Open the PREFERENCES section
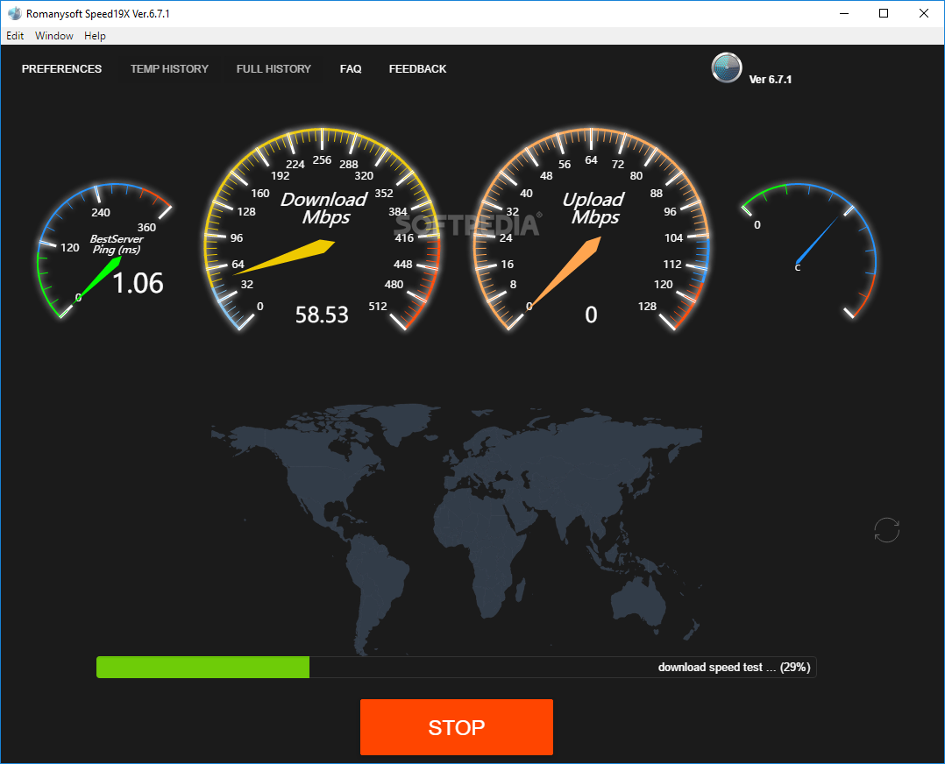Viewport: 945px width, 764px height. point(61,68)
